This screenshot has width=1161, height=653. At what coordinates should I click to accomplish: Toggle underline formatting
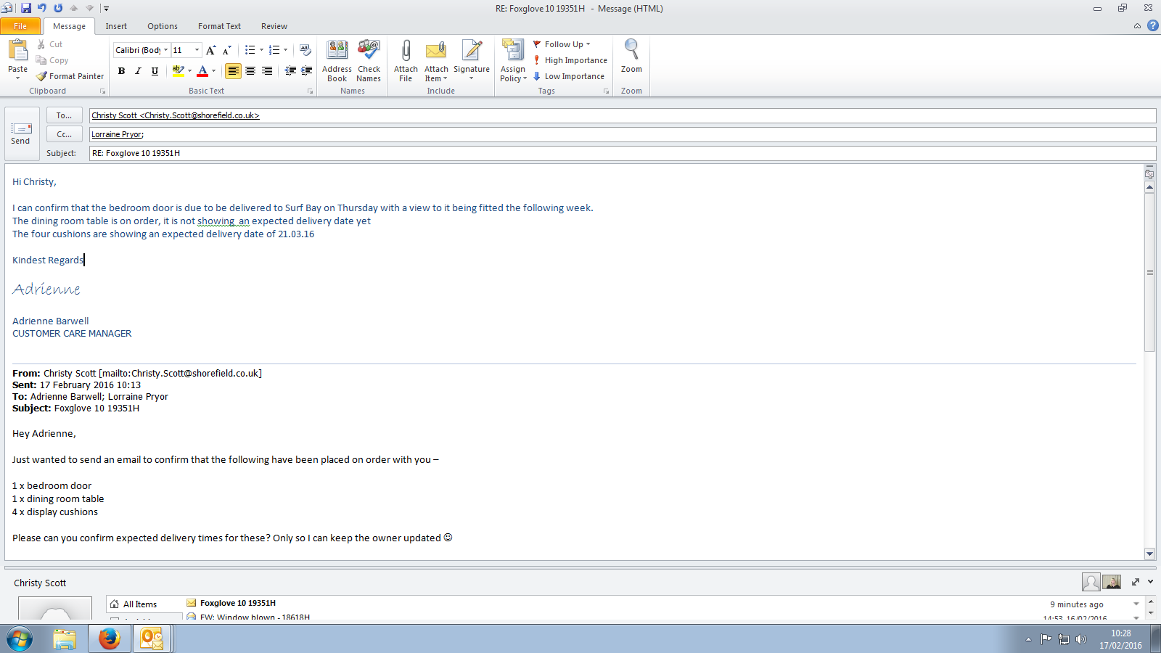pos(155,71)
